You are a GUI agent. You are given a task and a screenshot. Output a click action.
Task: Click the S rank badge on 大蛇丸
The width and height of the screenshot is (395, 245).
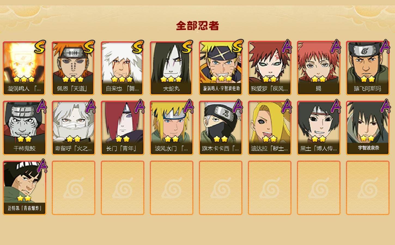[x=187, y=47]
